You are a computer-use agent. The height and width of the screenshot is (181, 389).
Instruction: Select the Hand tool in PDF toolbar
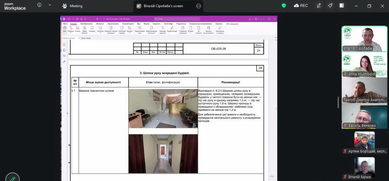65,29
